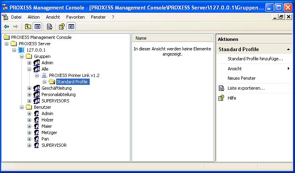The width and height of the screenshot is (295, 173).
Task: Click the Export list toolbar icon
Action: [50, 27]
